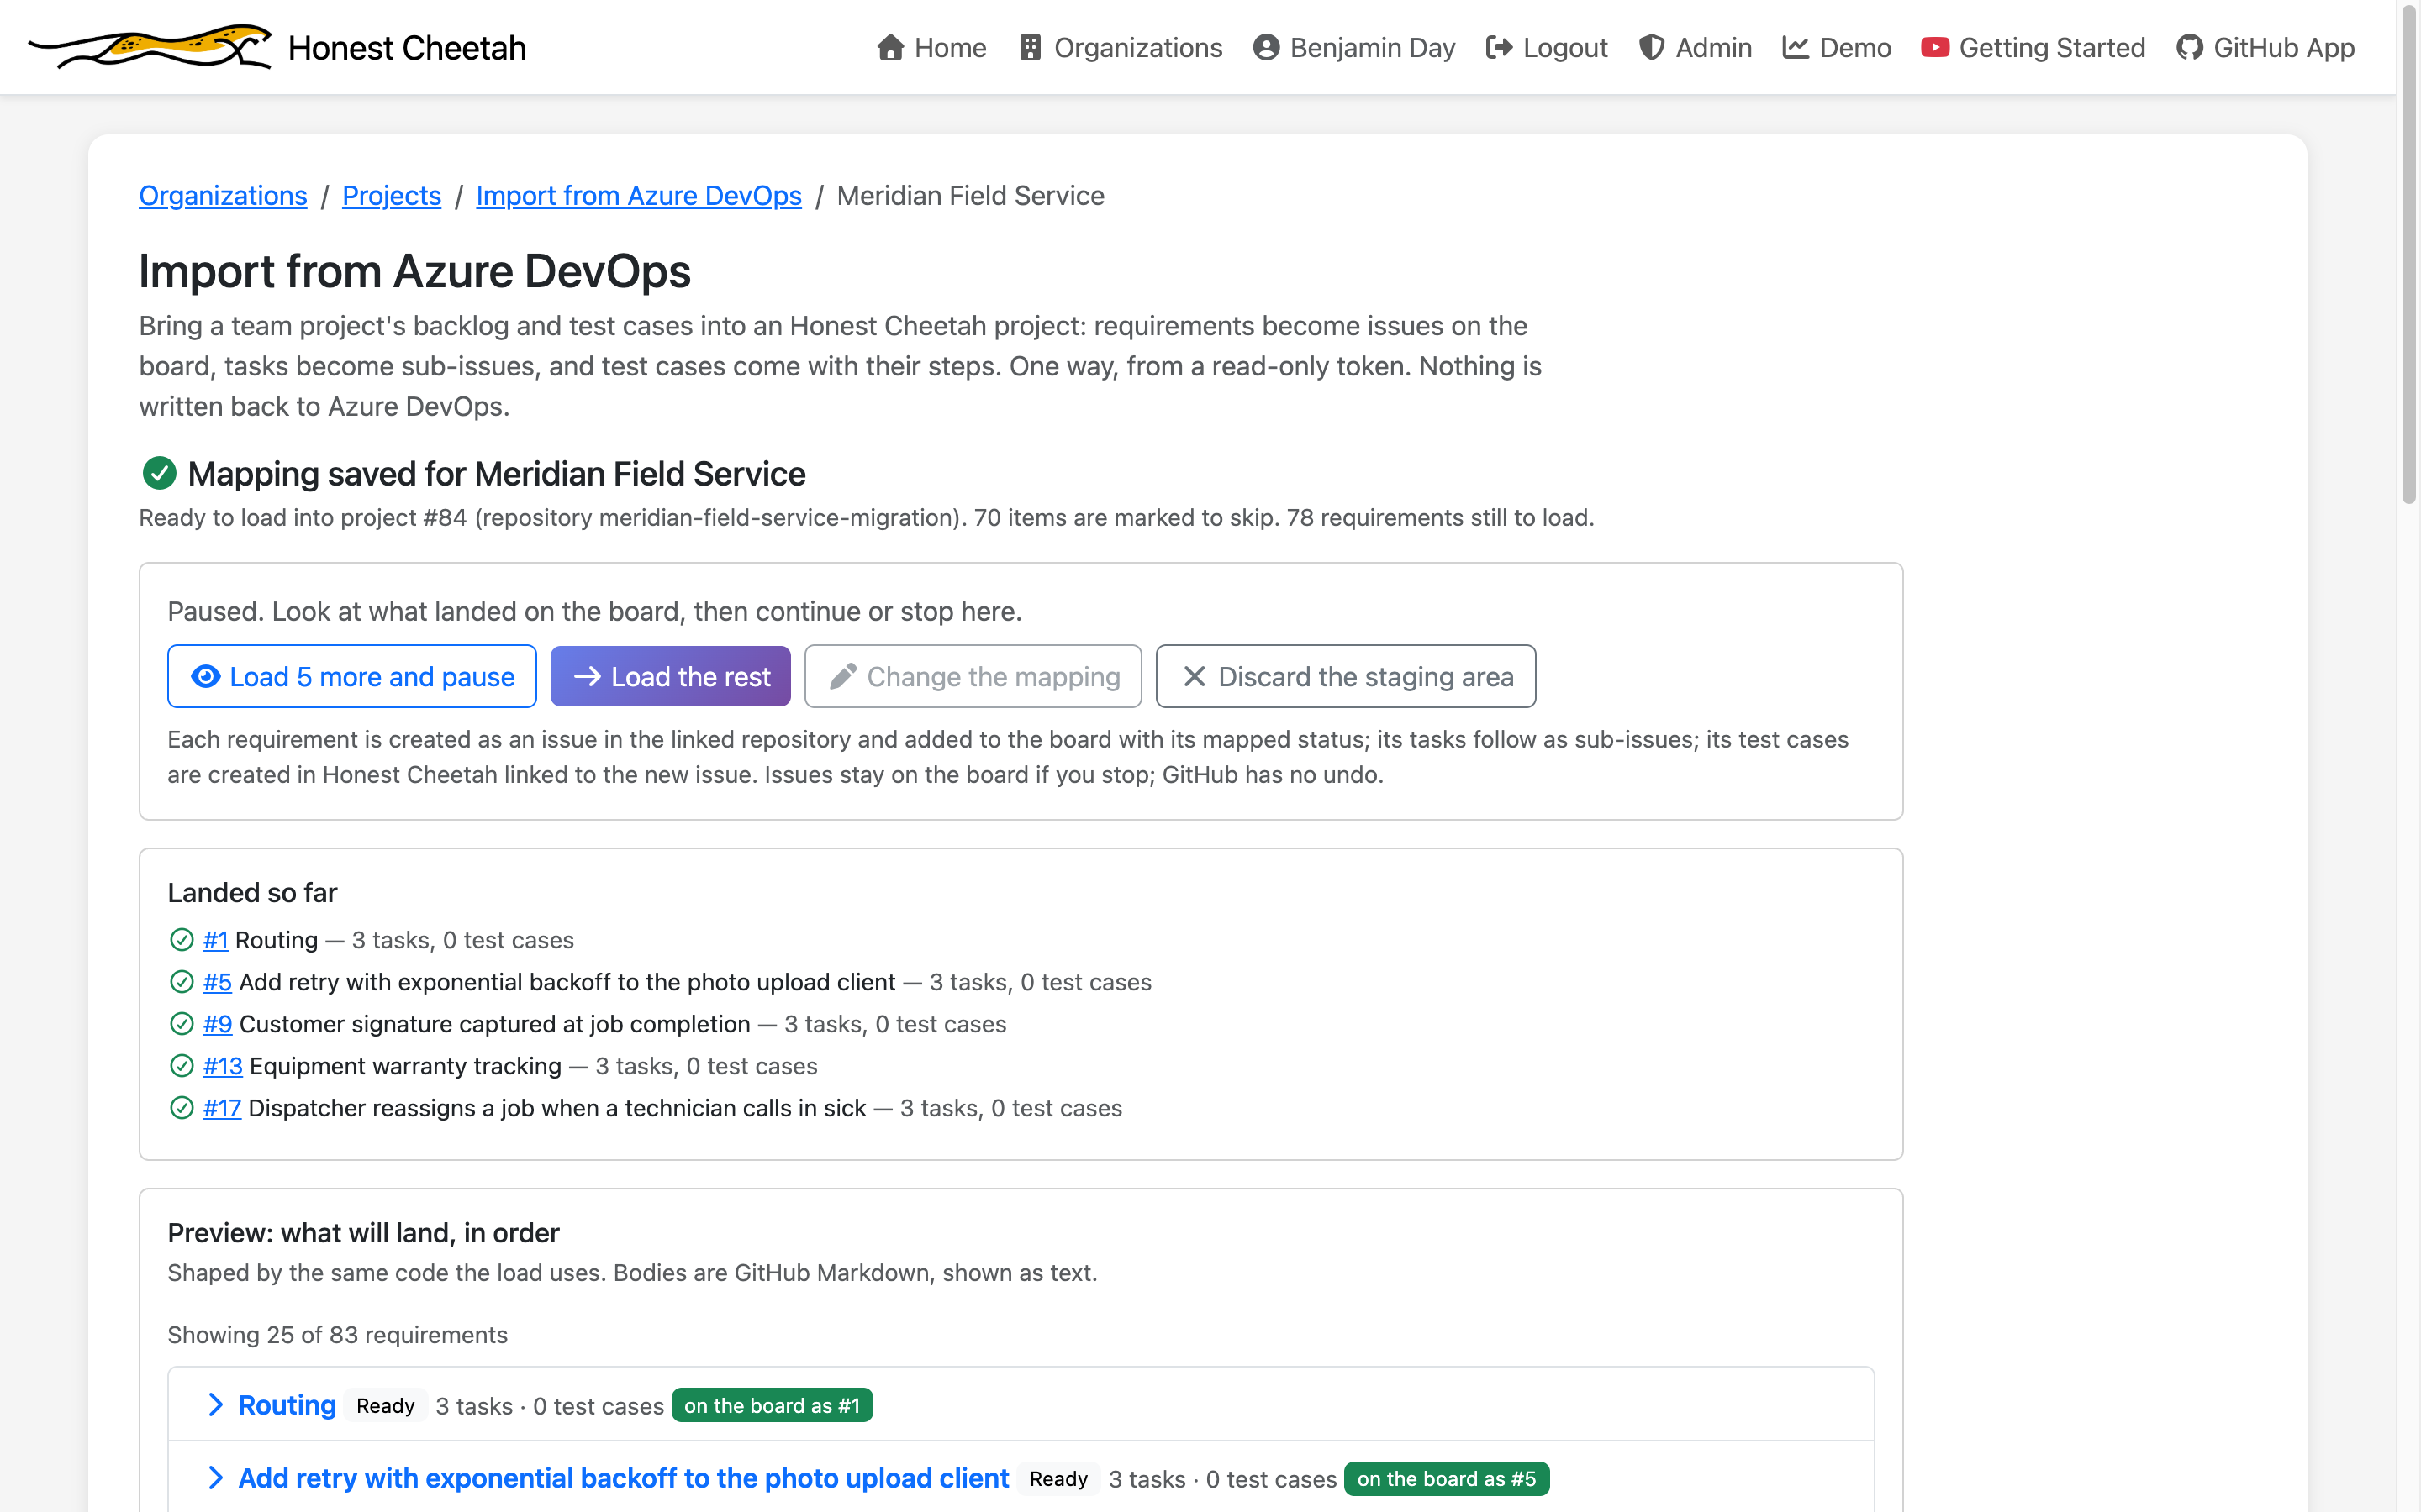The width and height of the screenshot is (2421, 1512).
Task: Click Load 5 more and pause
Action: [x=352, y=676]
